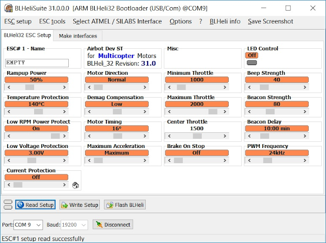Increase Demag Compensation with right arrow
This screenshot has width=326, height=243.
(x=145, y=112)
